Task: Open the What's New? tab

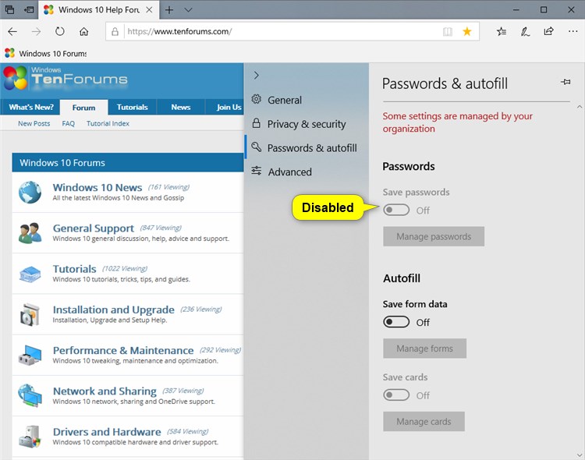Action: (x=31, y=108)
